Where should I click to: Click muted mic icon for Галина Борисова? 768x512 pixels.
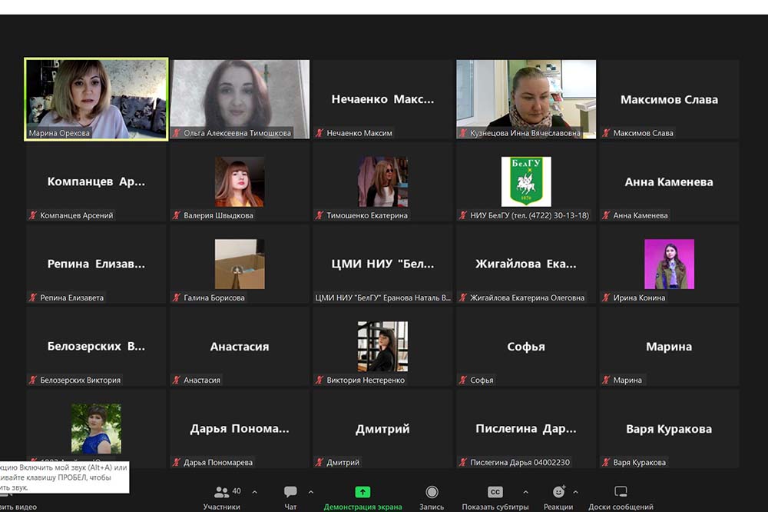(177, 298)
